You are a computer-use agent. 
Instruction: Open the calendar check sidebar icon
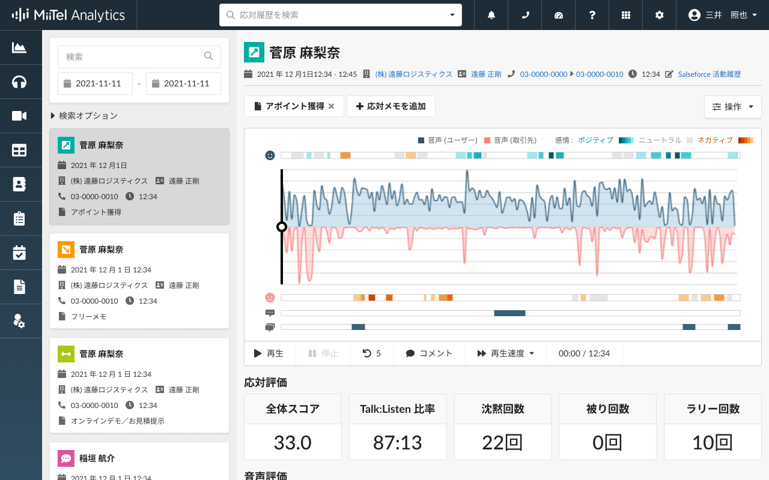(x=20, y=253)
